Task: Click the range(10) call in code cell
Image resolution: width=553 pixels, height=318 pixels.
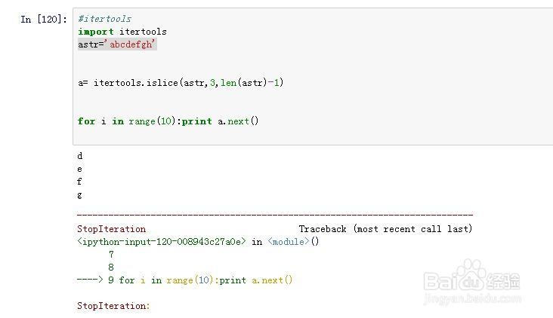Action: click(152, 121)
